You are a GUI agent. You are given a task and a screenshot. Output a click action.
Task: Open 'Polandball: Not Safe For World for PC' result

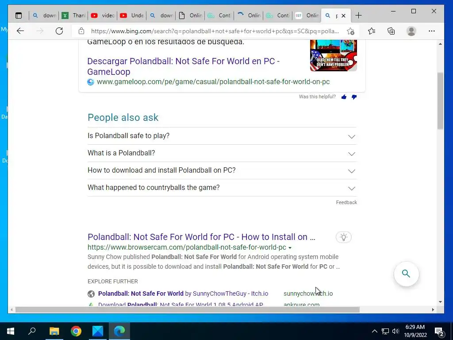point(201,237)
